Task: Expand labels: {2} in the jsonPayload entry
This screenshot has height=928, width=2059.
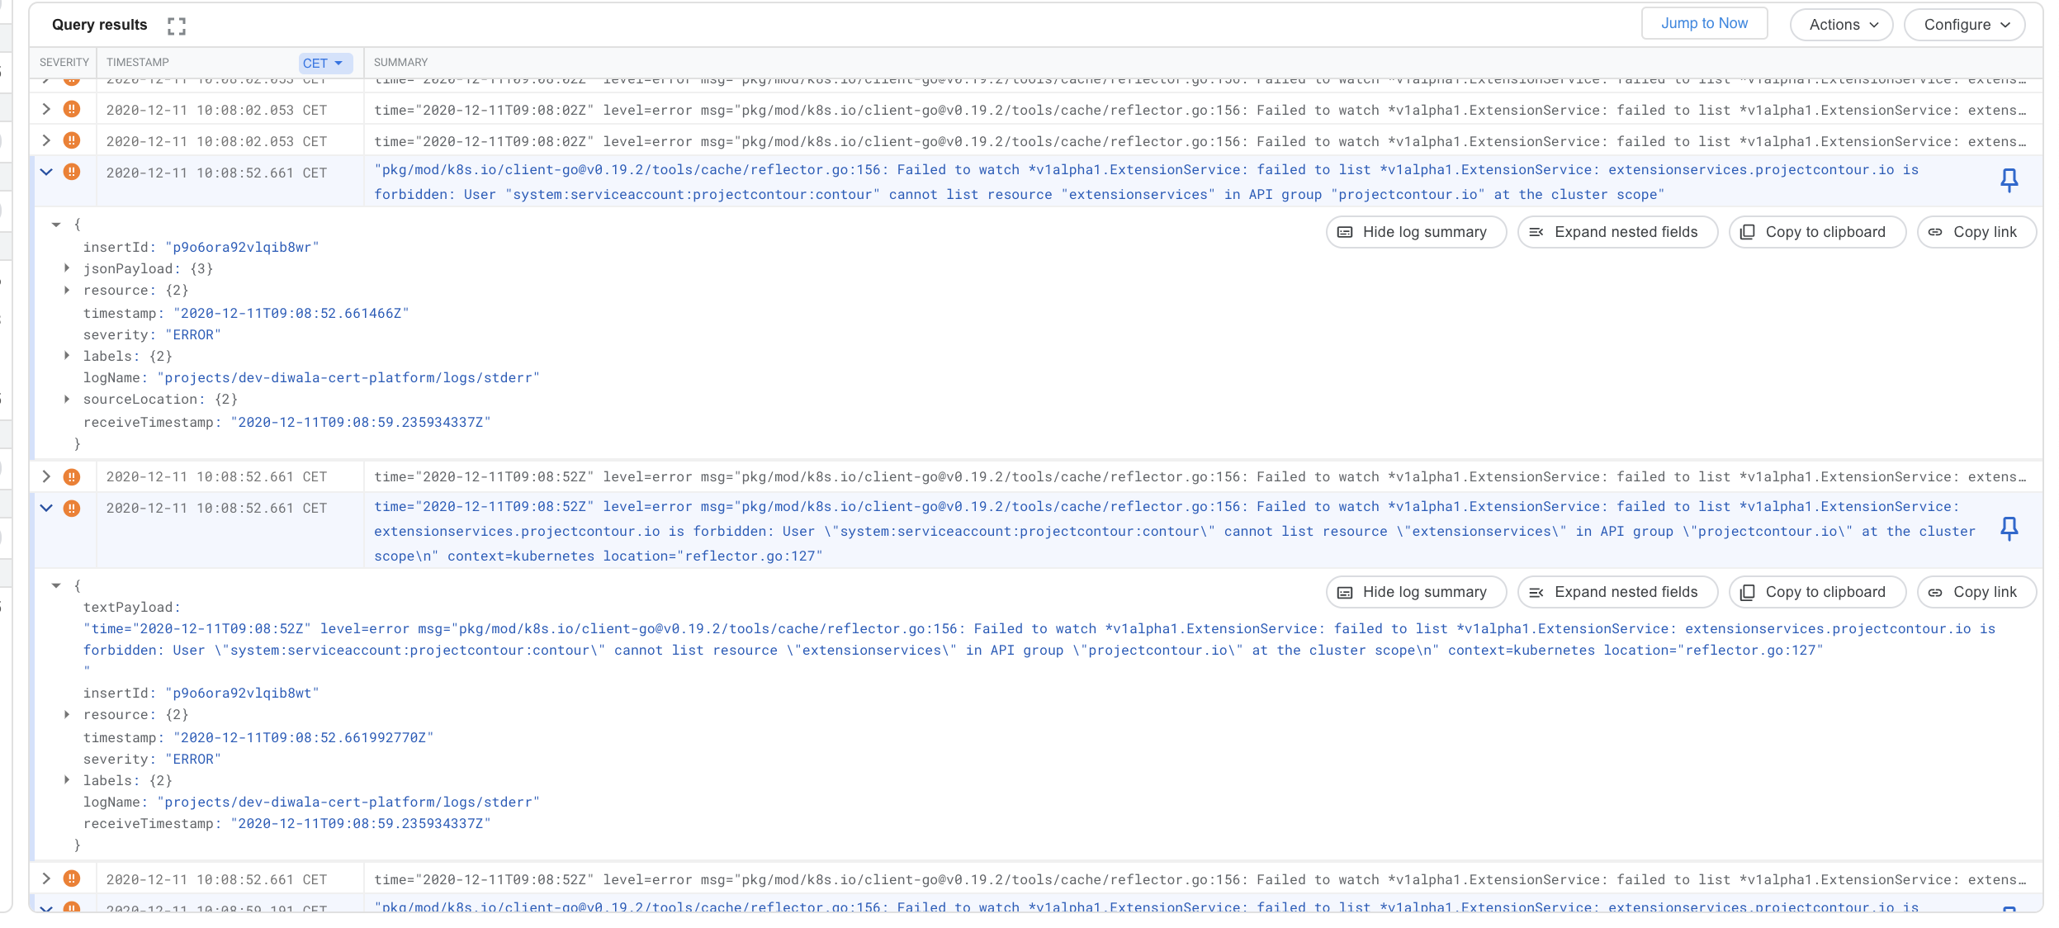Action: 67,356
